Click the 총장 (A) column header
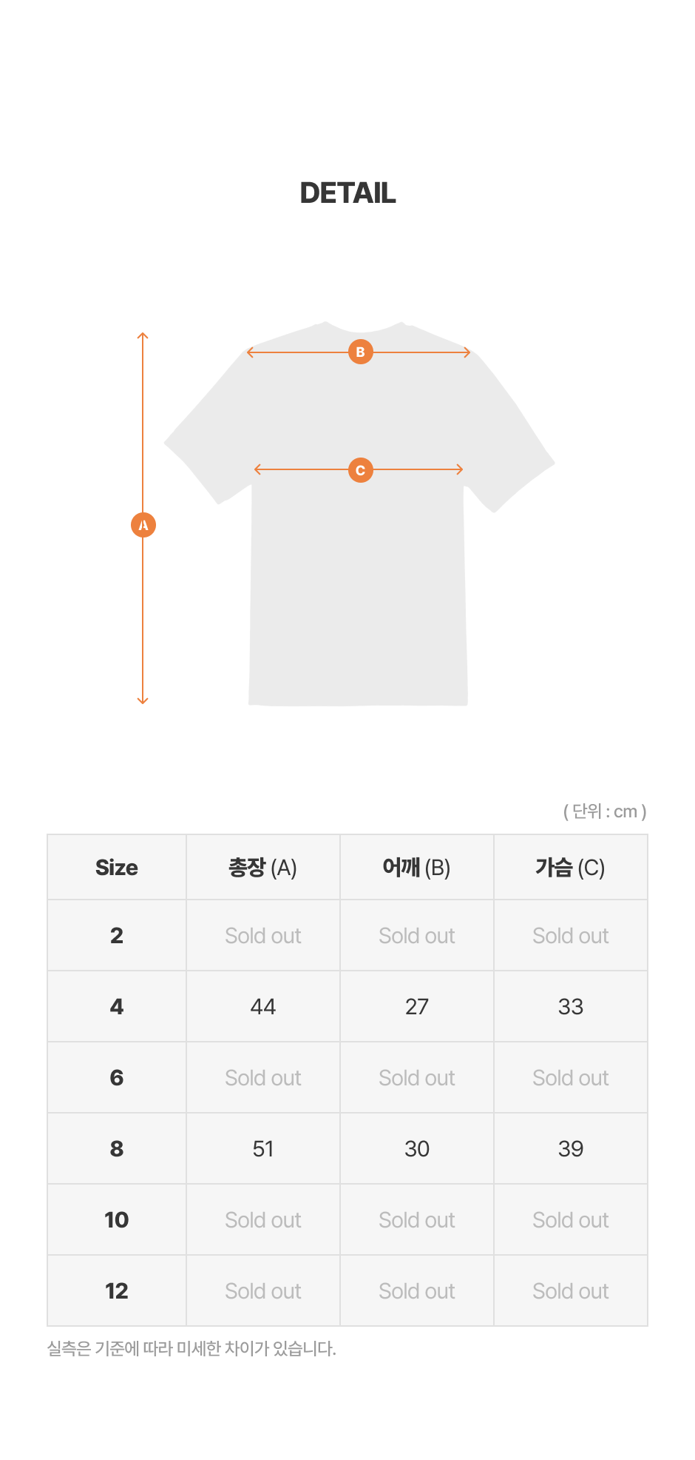Viewport: 695px width, 1460px height. [262, 868]
